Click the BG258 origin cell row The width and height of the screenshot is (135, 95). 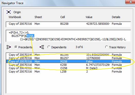pos(68,24)
